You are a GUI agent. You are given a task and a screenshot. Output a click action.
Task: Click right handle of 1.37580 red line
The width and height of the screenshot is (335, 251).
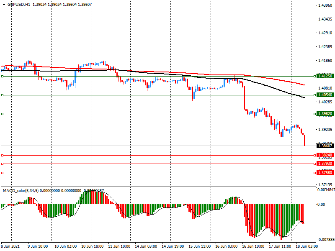[x=315, y=173]
